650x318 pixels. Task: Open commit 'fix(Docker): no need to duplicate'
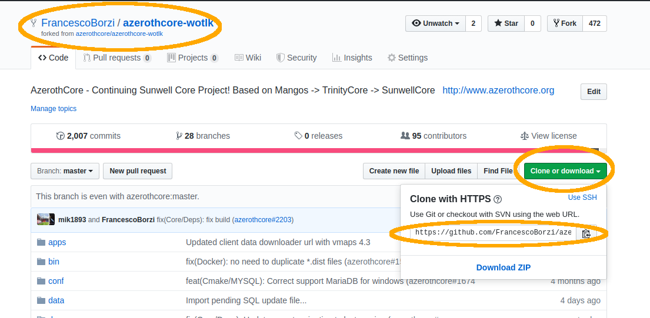point(293,262)
